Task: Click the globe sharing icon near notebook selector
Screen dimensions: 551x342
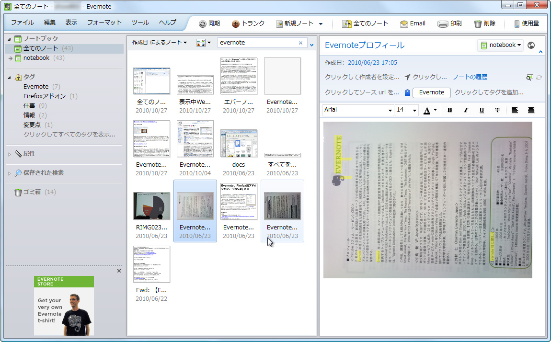Action: coord(531,46)
